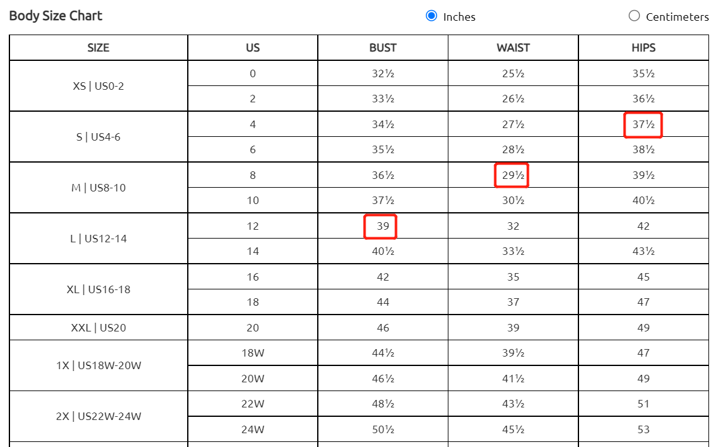This screenshot has width=721, height=447.
Task: Click the BUST column header
Action: pos(382,48)
